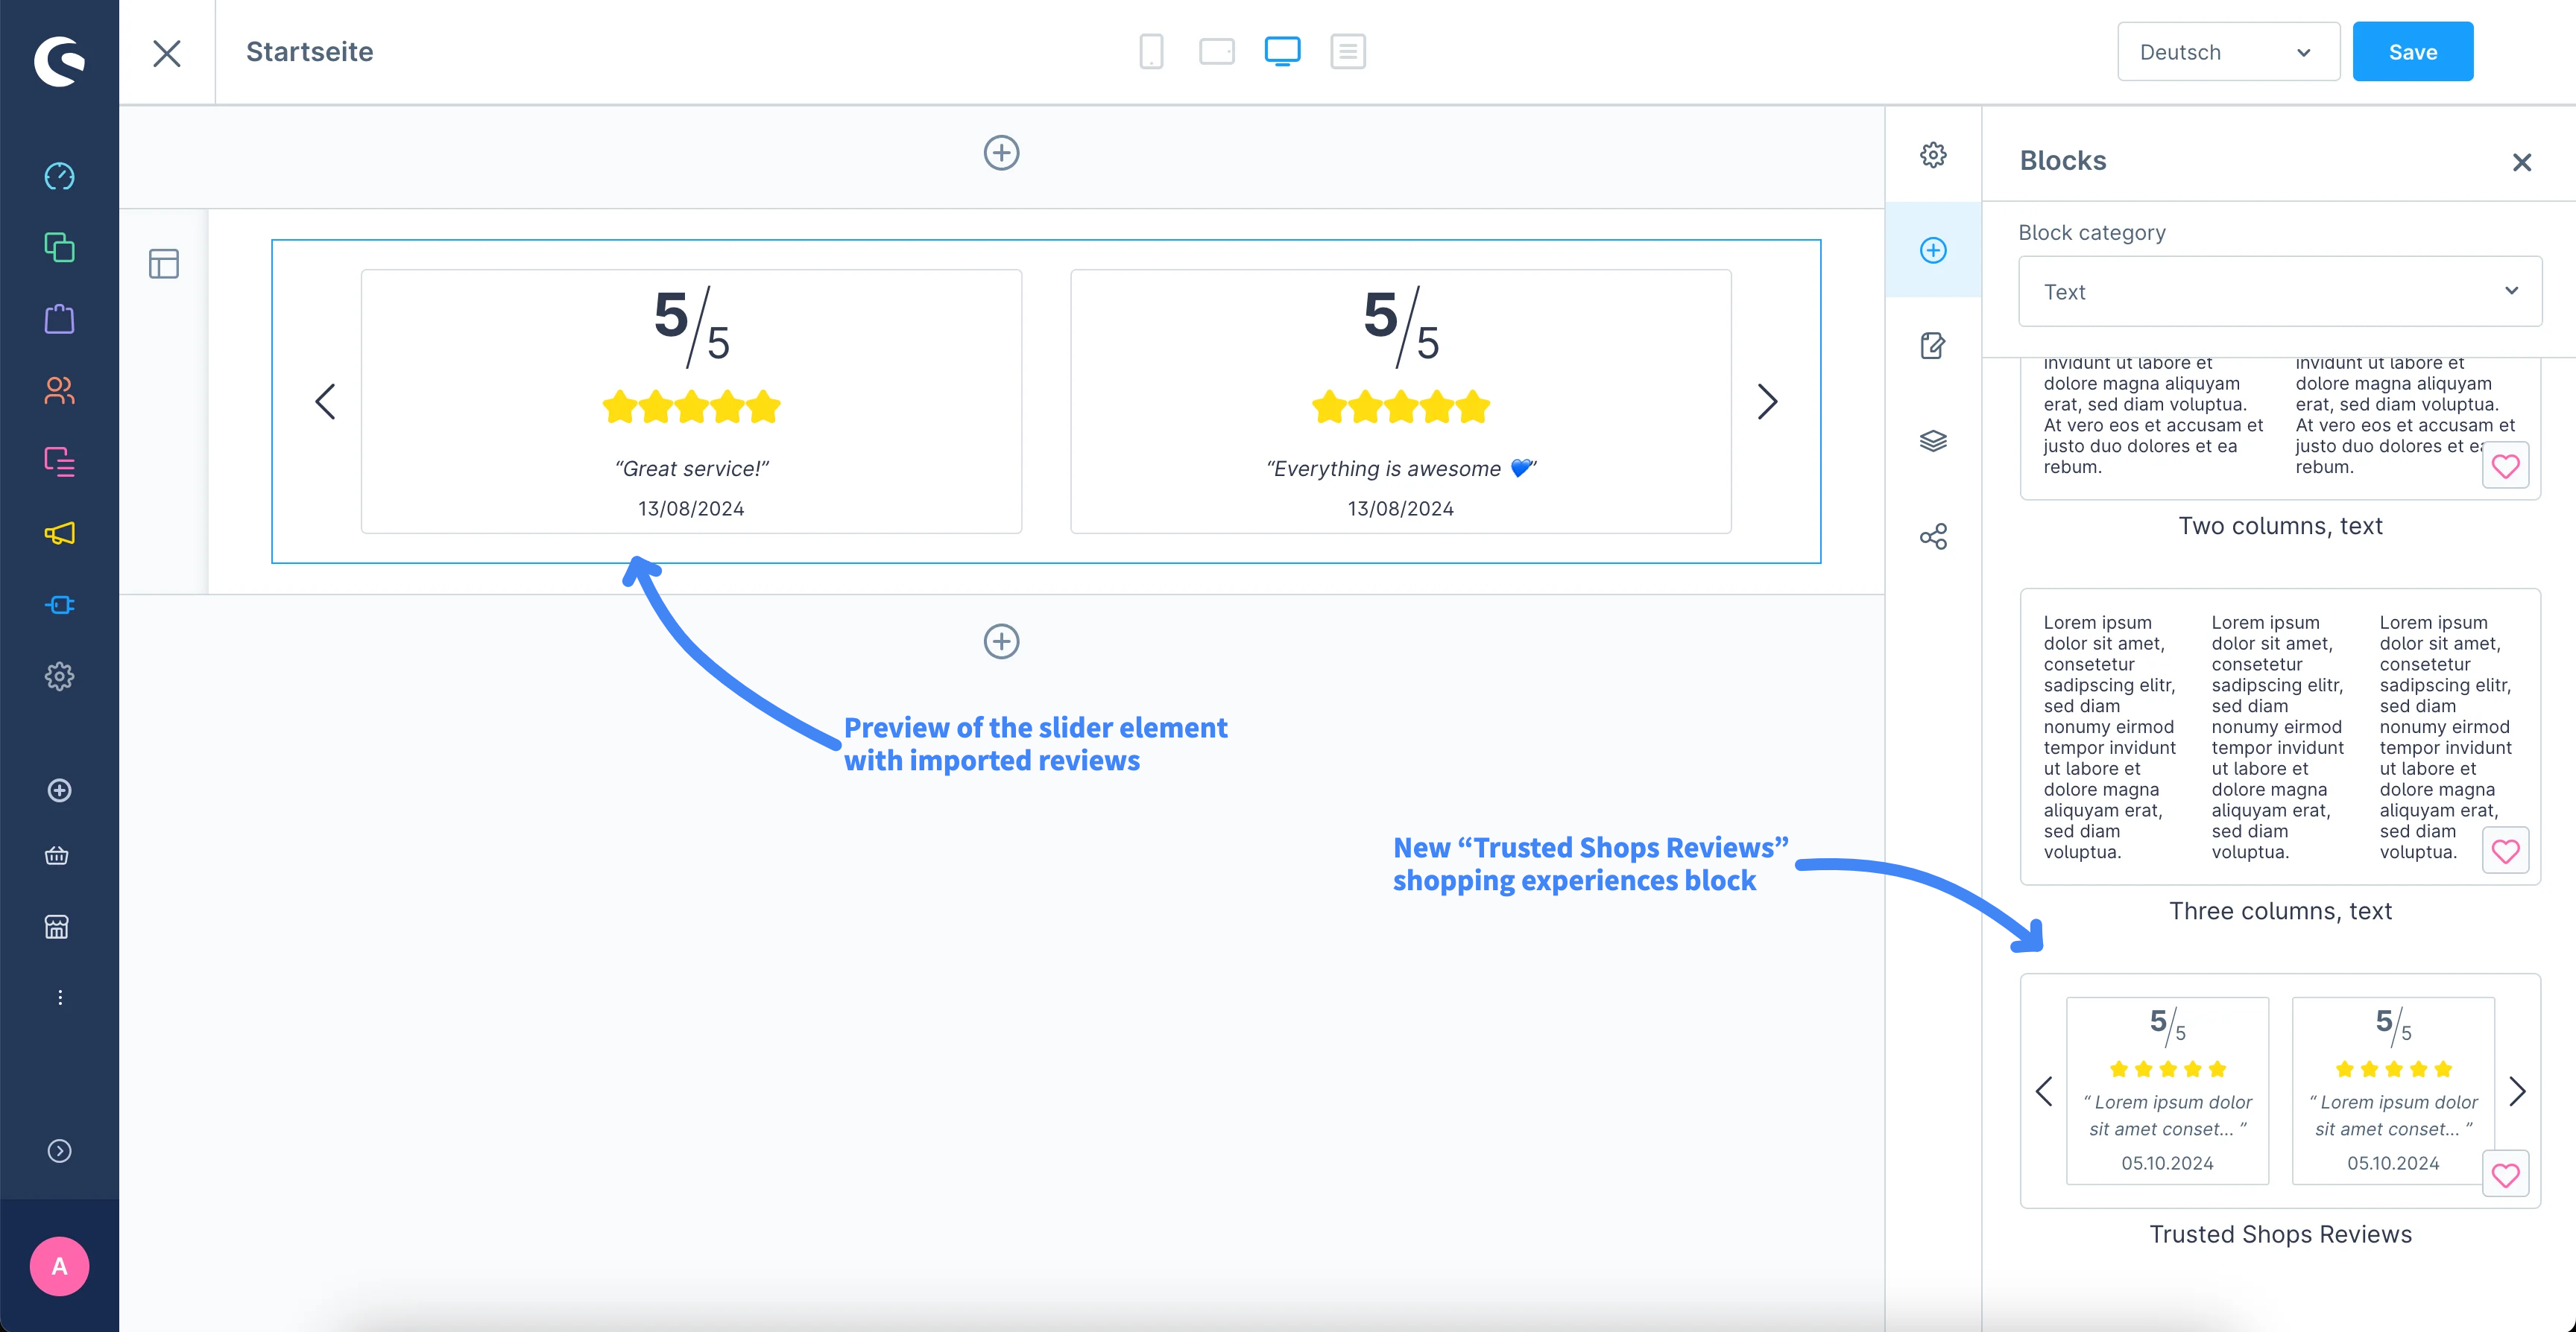Open the share connections tab
Image resolution: width=2576 pixels, height=1332 pixels.
(1933, 536)
